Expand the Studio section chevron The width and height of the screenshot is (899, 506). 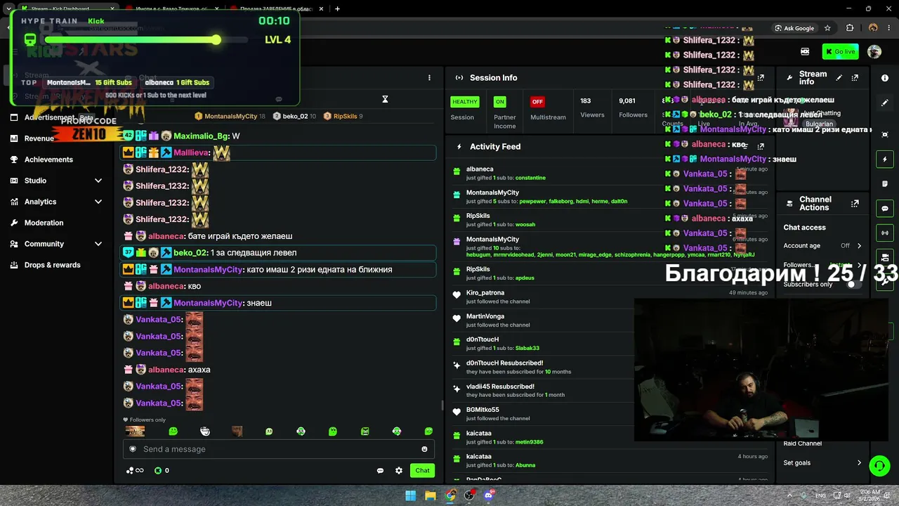click(x=98, y=181)
